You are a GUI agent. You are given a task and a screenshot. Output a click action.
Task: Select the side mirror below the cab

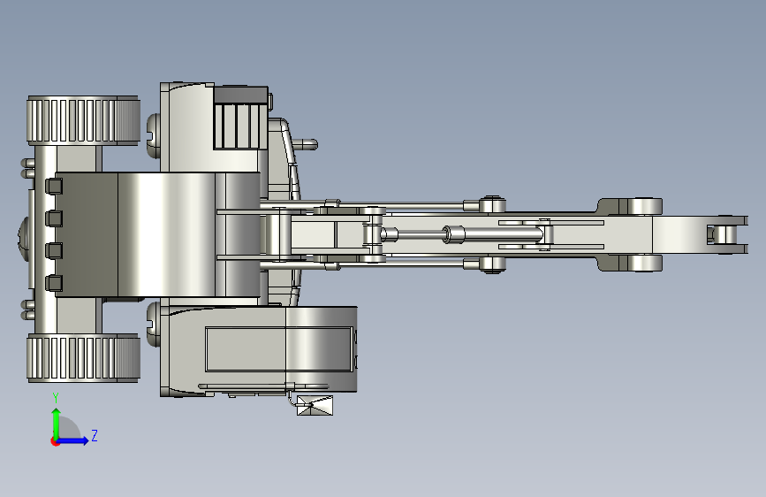[x=315, y=406]
